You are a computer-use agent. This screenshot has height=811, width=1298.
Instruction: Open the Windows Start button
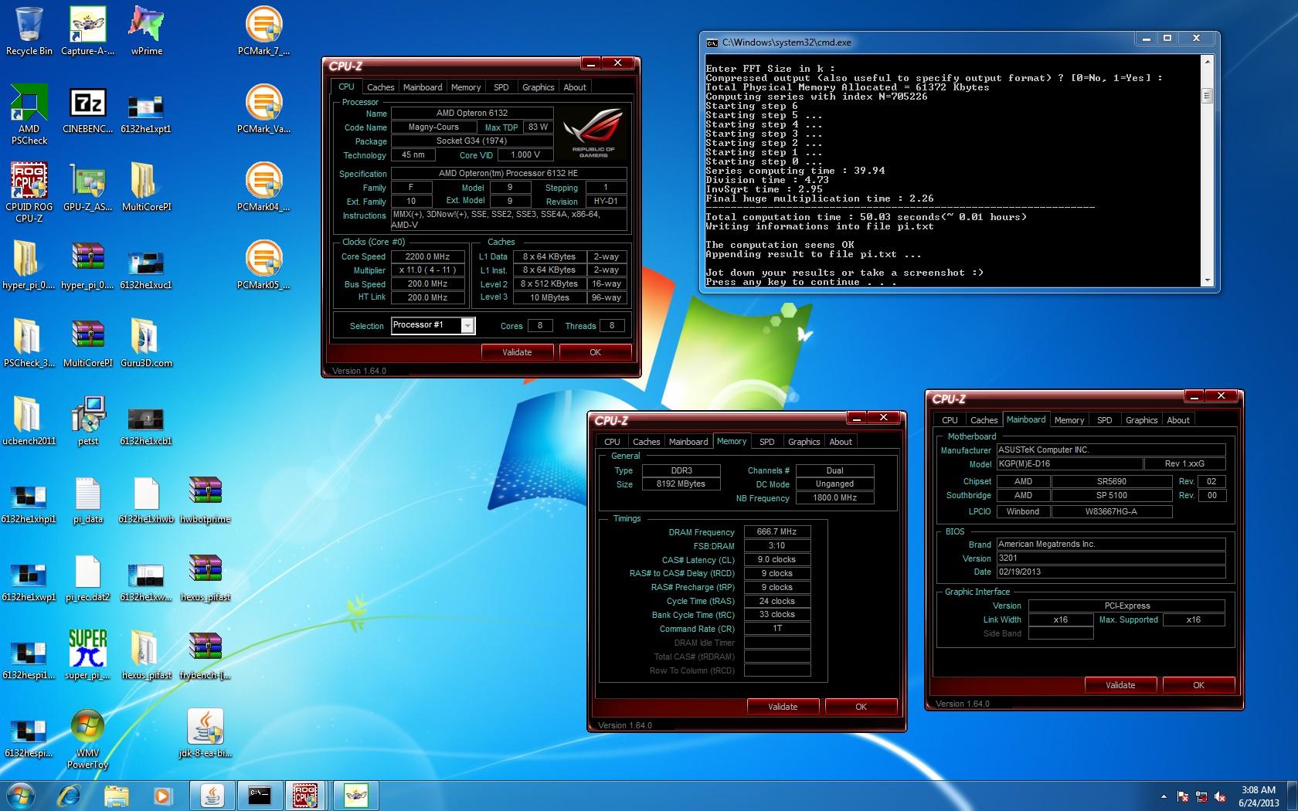pos(21,795)
